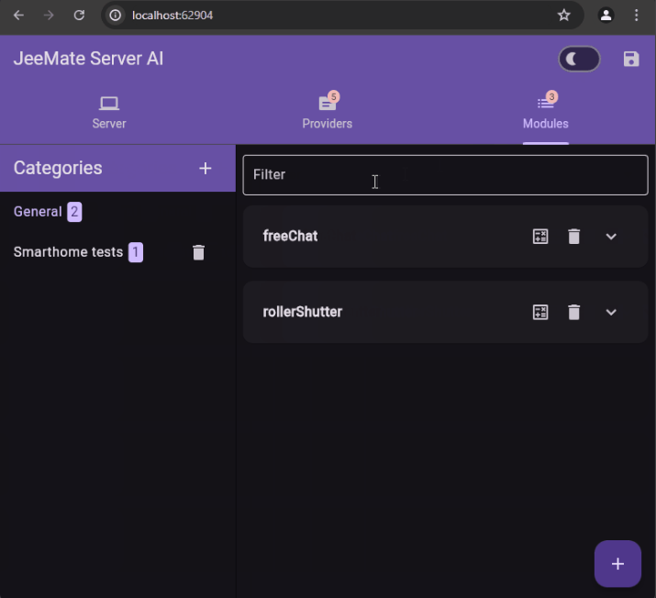Delete the freeChat module
The width and height of the screenshot is (656, 598).
574,237
